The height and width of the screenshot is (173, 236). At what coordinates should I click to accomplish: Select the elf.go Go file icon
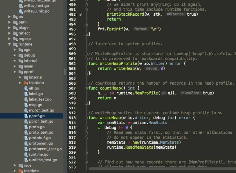pos(26,88)
